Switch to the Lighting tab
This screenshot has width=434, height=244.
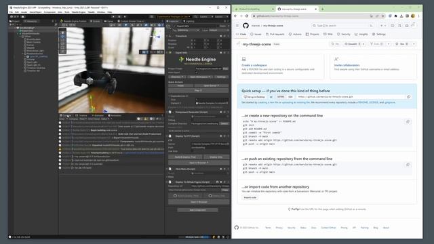coord(189,21)
